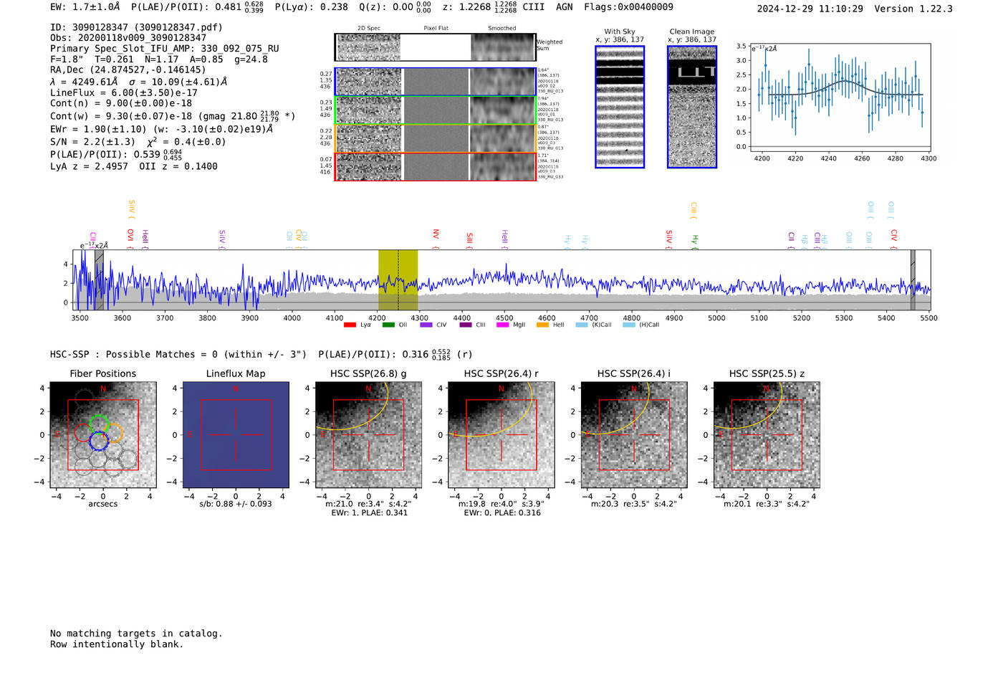Select the orange-bordered 2D fiber spectrum row
This screenshot has width=1003, height=683.
coord(435,138)
